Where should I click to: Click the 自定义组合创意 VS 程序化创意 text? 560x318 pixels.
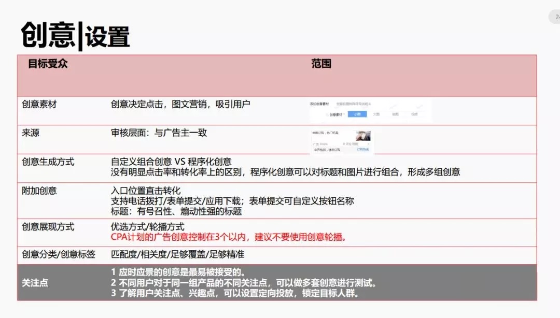171,162
